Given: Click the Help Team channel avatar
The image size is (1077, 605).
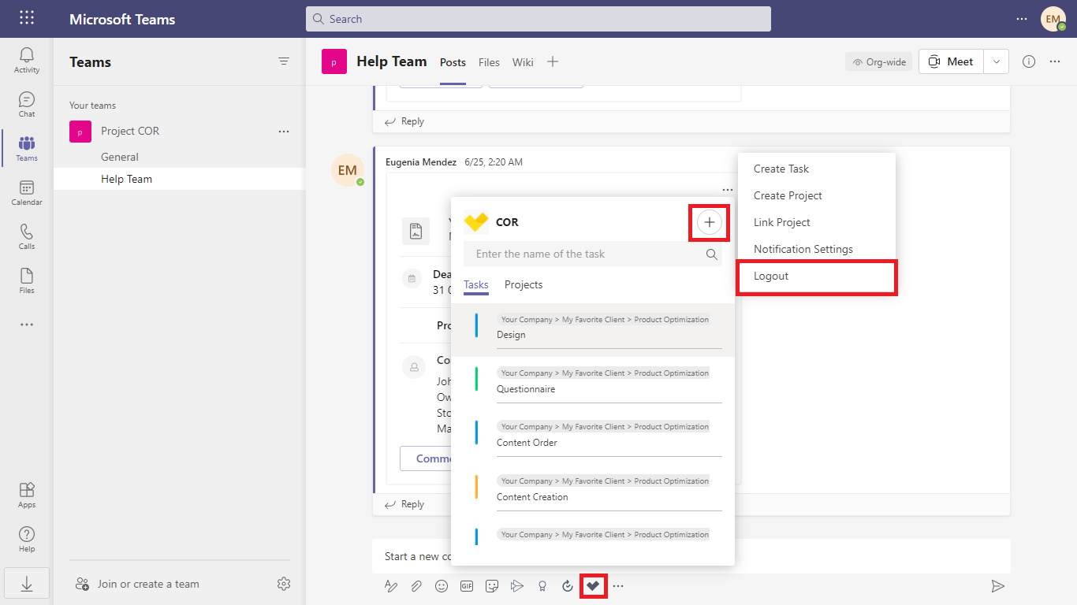Looking at the screenshot, I should tap(334, 61).
